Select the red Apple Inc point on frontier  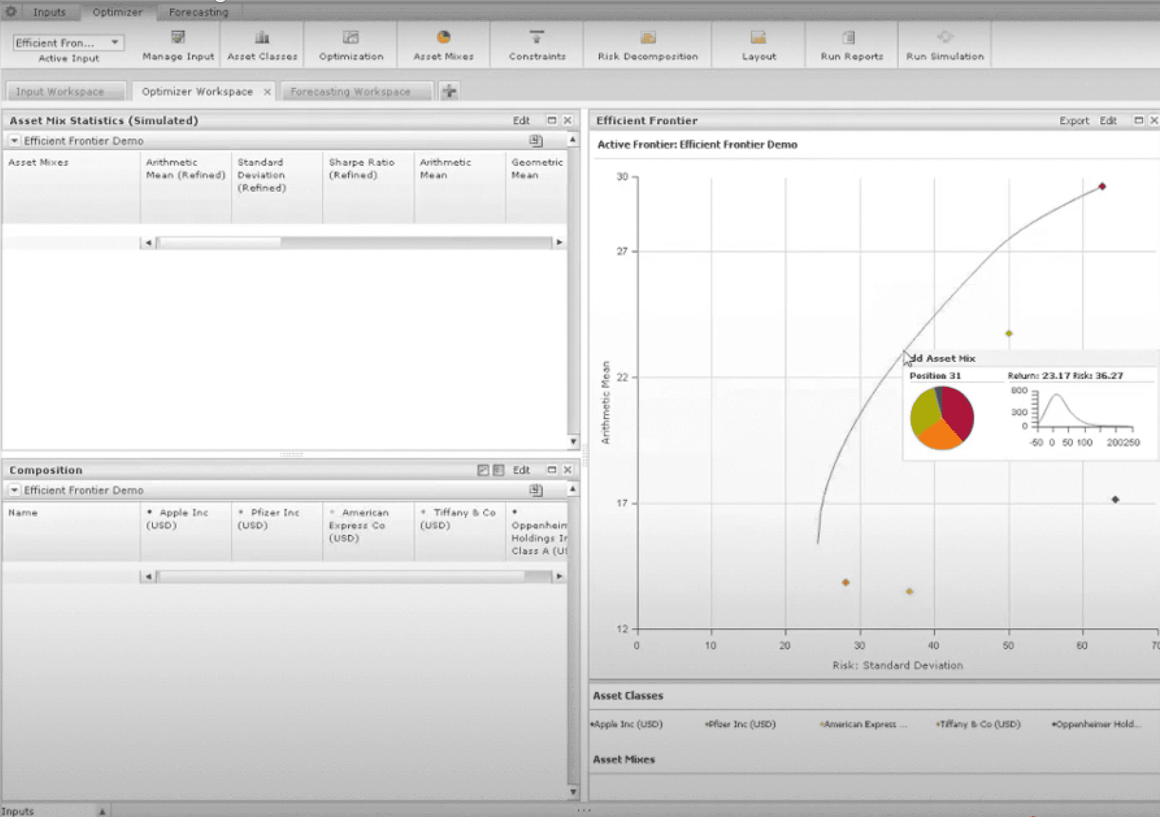1102,186
